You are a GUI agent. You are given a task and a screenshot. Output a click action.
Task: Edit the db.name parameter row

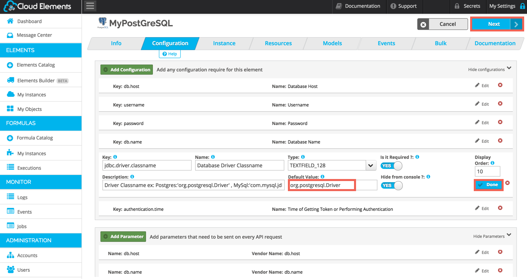482,271
